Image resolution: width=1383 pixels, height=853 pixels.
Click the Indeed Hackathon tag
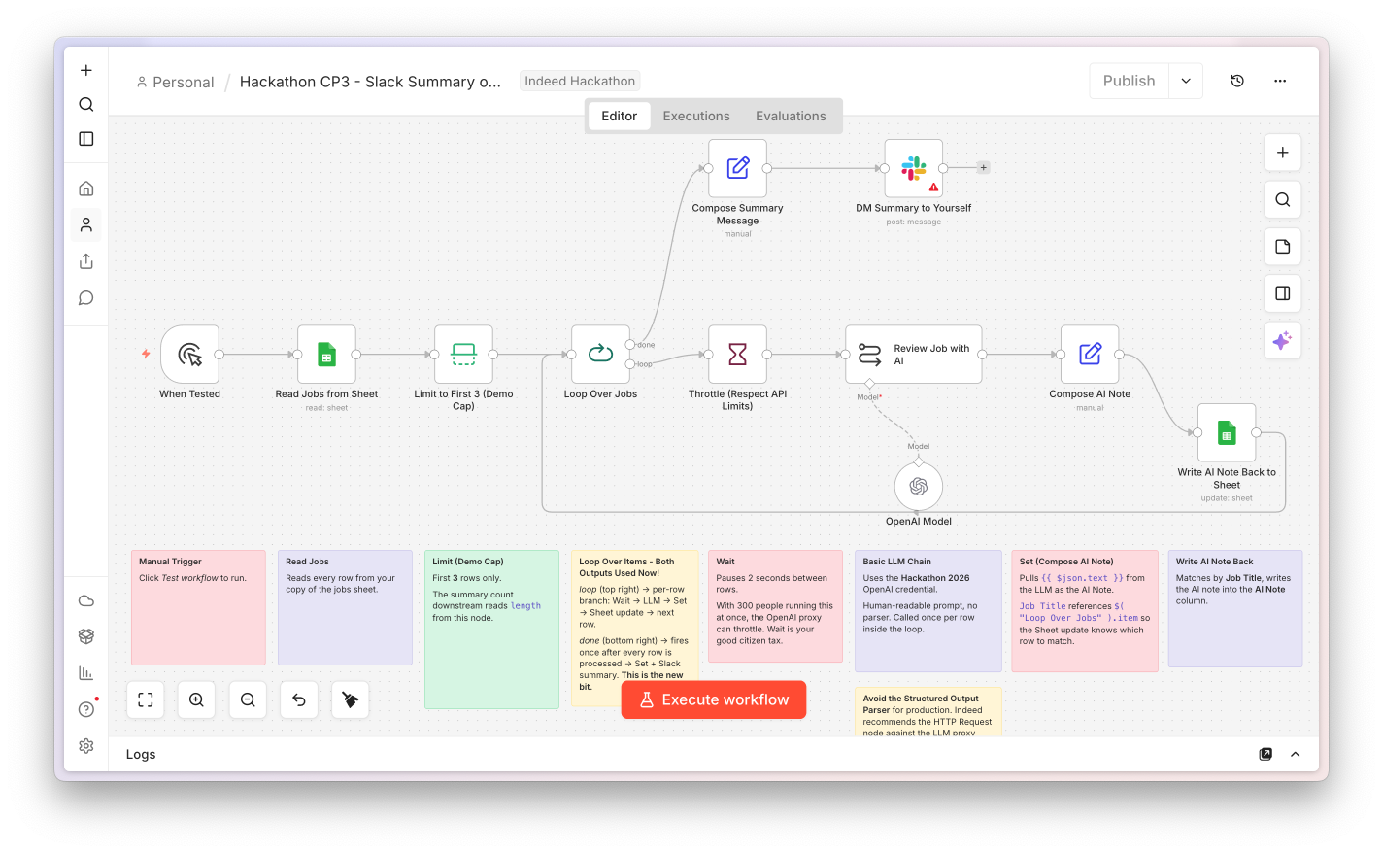click(x=580, y=81)
